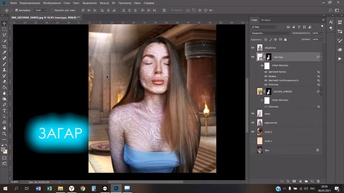Viewport: 344px width, 193px height.
Task: Select the Brush tool
Action: (4, 64)
